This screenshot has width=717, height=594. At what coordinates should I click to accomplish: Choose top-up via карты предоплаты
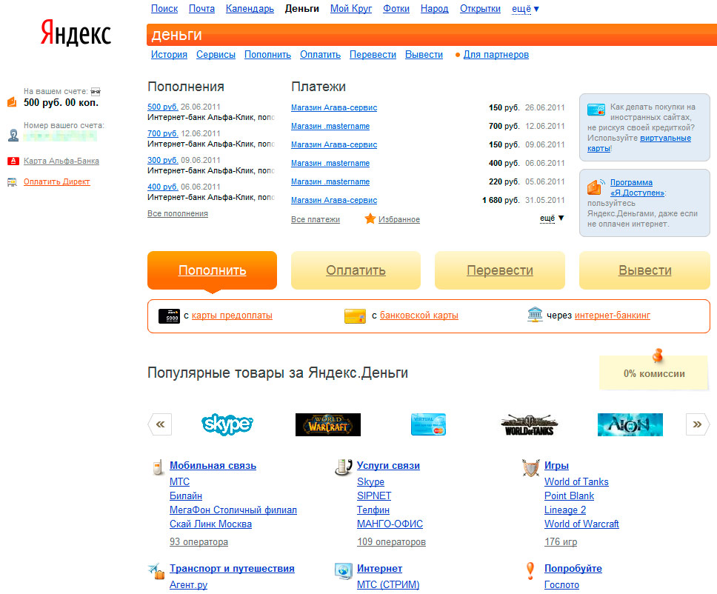[232, 315]
